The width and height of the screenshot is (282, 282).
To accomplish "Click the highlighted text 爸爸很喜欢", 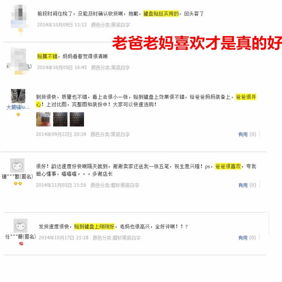I will tap(228, 166).
